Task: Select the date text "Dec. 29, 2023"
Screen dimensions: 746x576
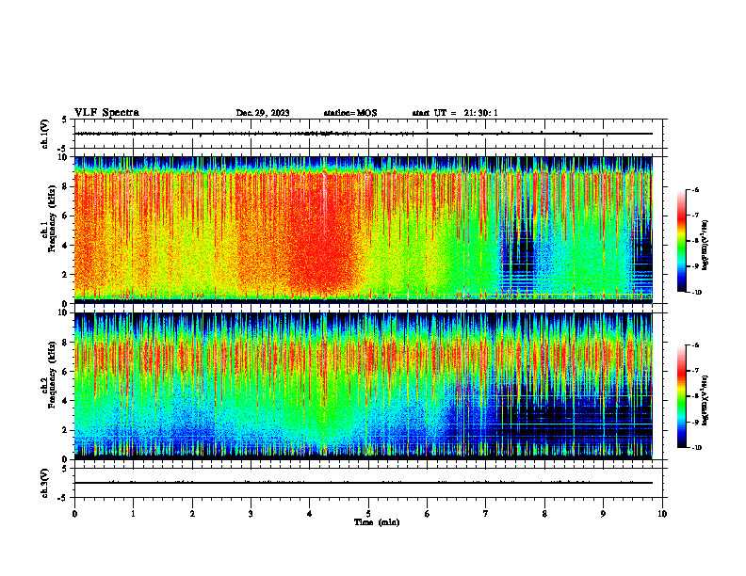Action: click(263, 113)
